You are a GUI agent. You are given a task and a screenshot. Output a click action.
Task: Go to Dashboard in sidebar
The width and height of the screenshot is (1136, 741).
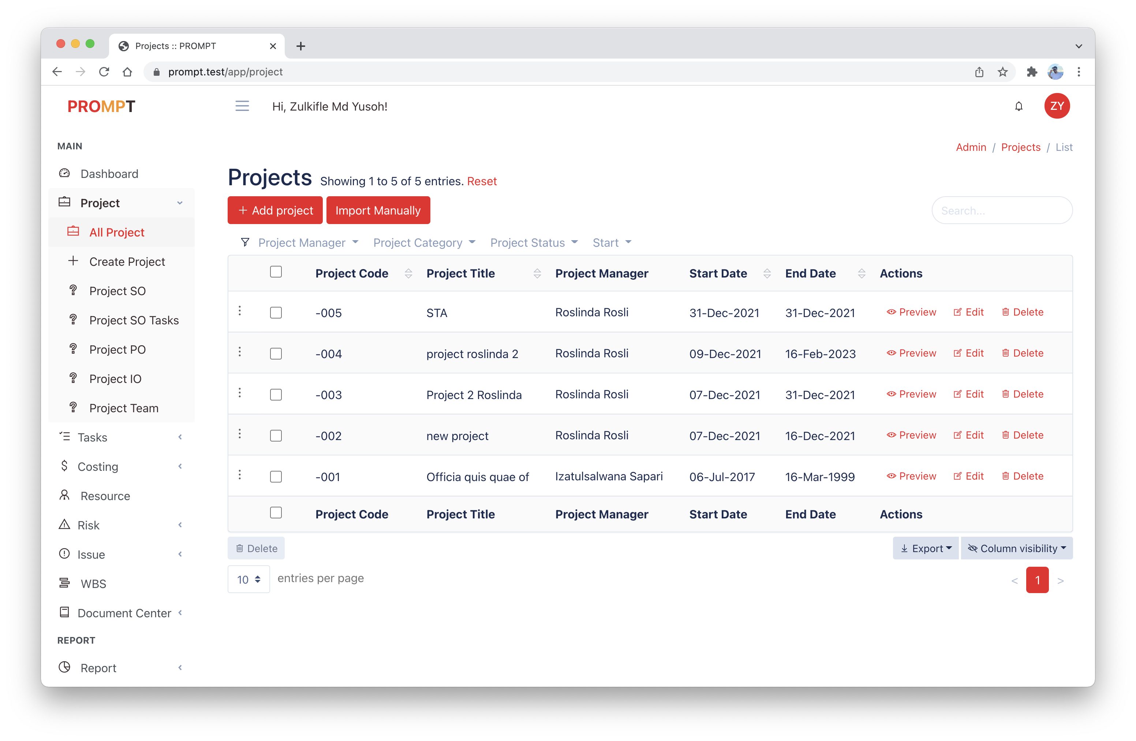(109, 174)
